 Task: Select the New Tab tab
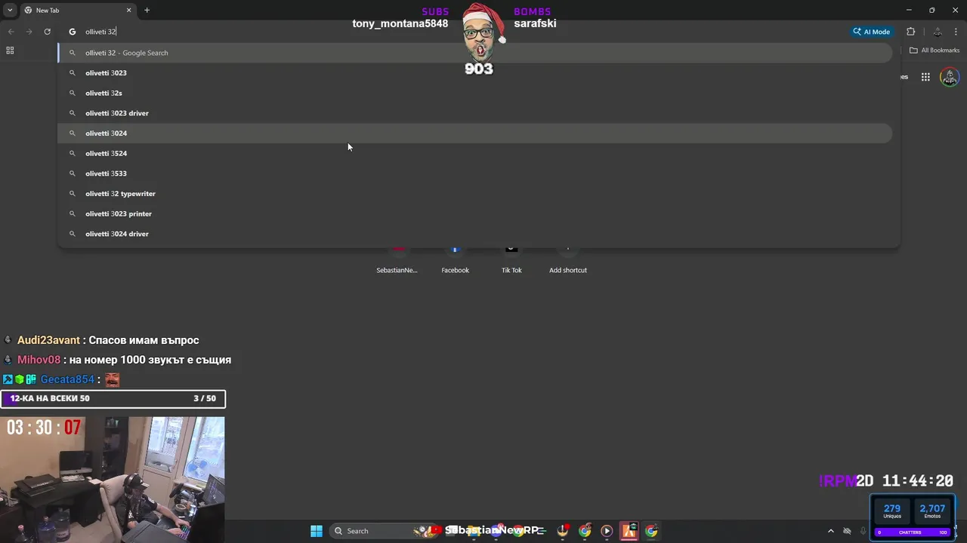coord(78,10)
